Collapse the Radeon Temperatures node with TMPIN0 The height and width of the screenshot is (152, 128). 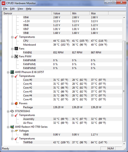[12, 139]
